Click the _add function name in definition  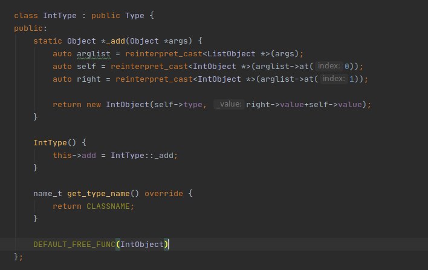(115, 41)
